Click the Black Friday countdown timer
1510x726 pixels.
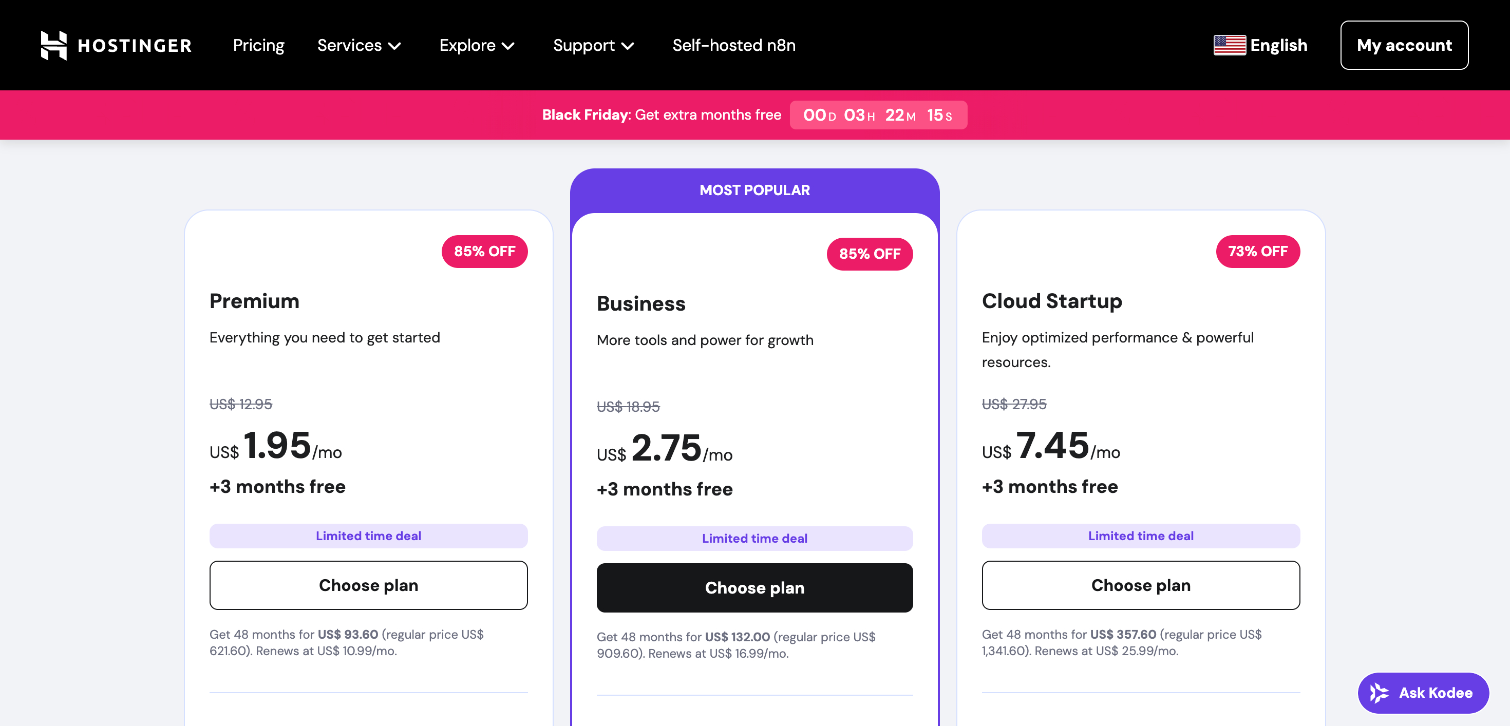pos(879,115)
